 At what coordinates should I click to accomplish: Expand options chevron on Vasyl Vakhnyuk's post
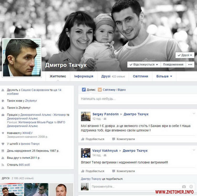194,150
